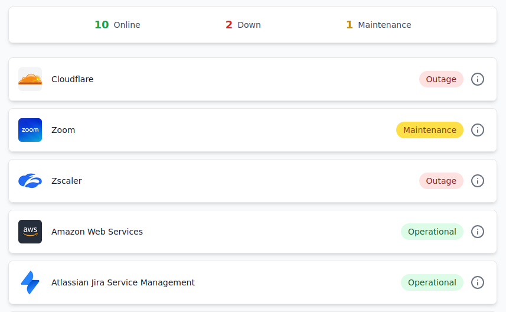Show info details for Zscaler
The image size is (506, 312).
tap(478, 181)
